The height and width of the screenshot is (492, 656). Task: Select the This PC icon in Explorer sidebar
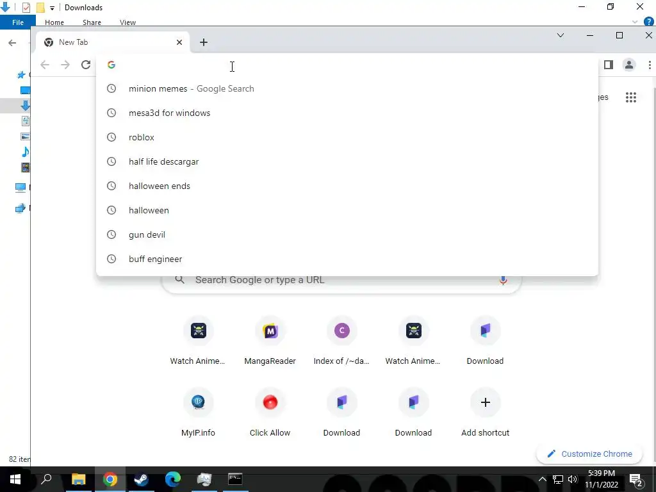[20, 188]
